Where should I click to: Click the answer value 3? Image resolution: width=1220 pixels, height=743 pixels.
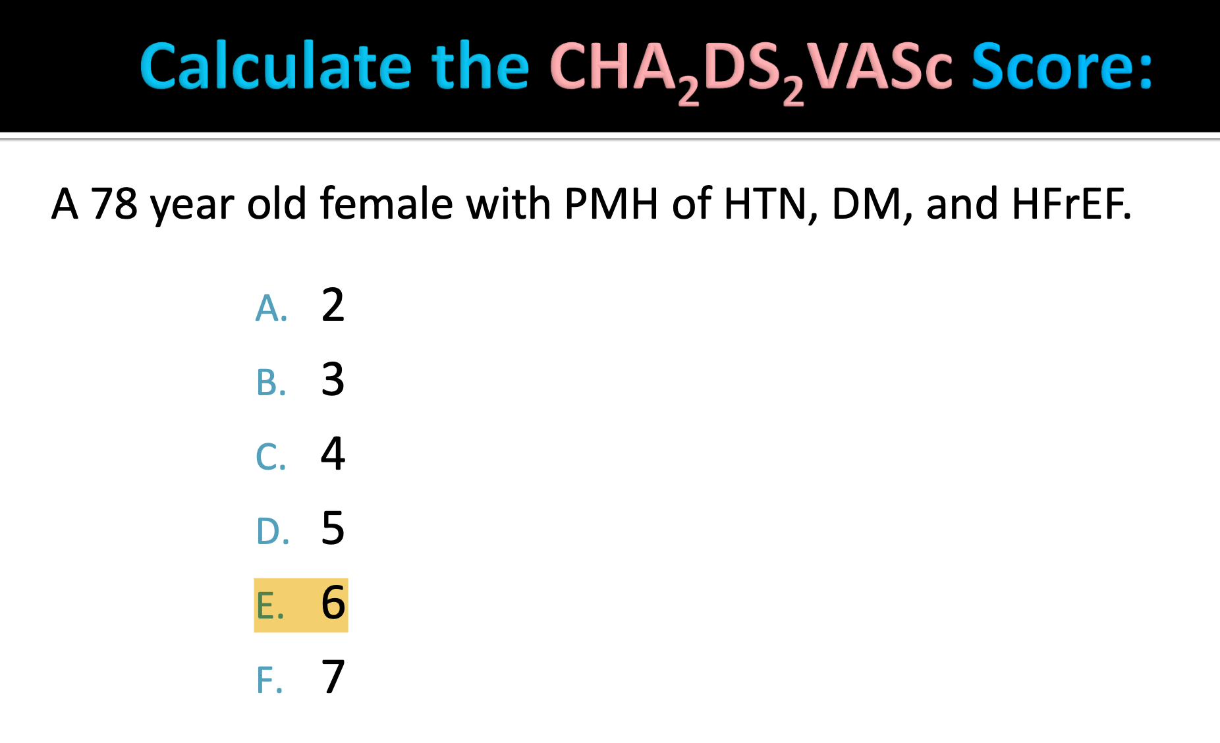(x=333, y=379)
